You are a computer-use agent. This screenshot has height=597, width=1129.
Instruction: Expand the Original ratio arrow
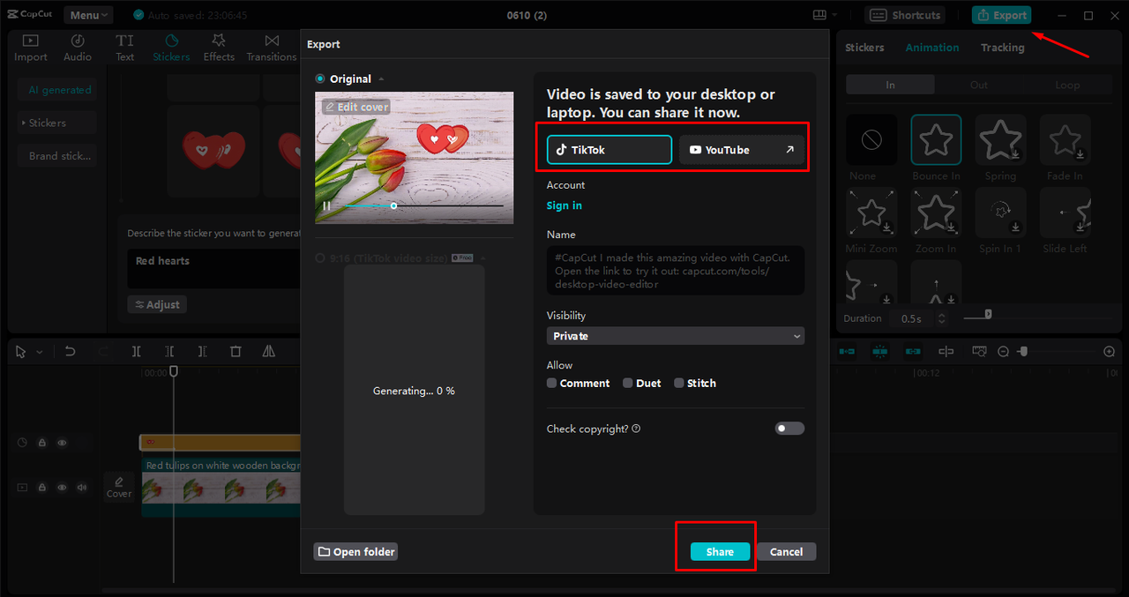pos(381,79)
